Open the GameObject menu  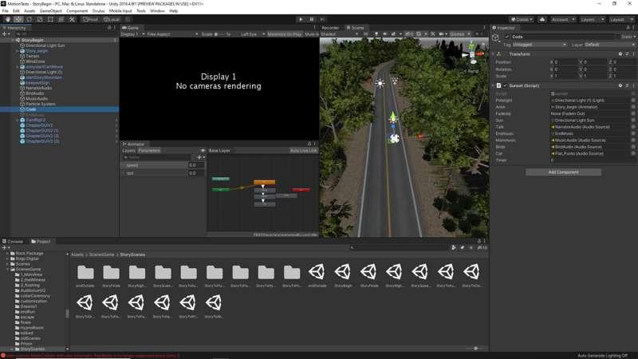point(50,11)
